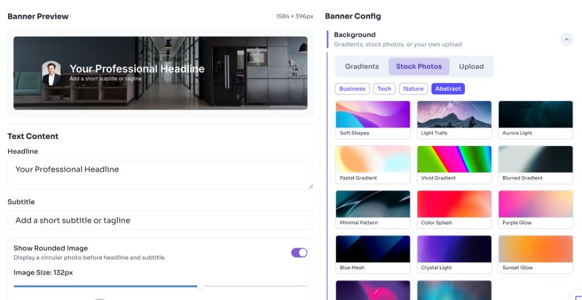Collapse the Background section chevron
The height and width of the screenshot is (300, 582).
(x=567, y=39)
